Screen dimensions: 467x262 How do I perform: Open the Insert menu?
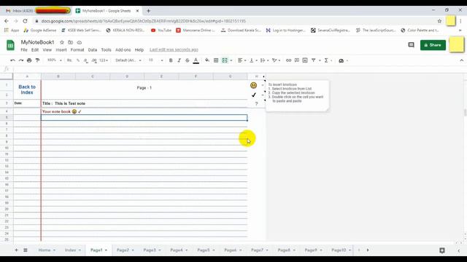61,50
